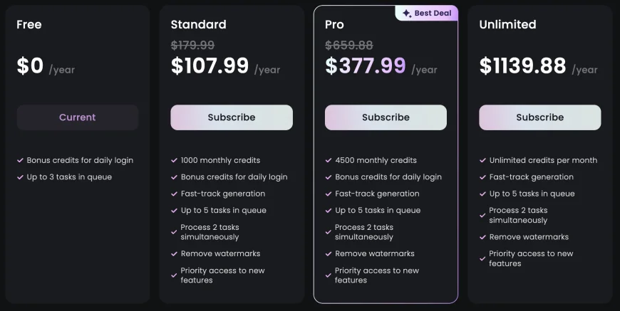Click the Unlimited plan's Priority access checkmark
This screenshot has width=620, height=311.
tap(482, 258)
